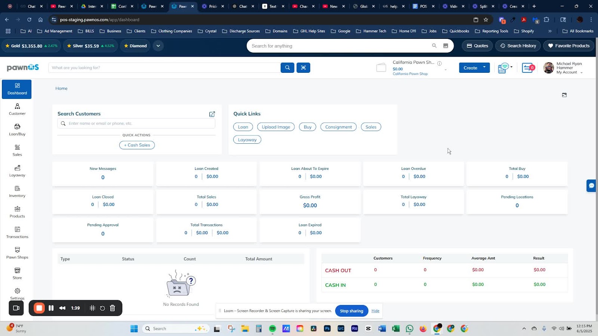Open the cash register calculator icon
Image resolution: width=598 pixels, height=336 pixels.
point(503,68)
